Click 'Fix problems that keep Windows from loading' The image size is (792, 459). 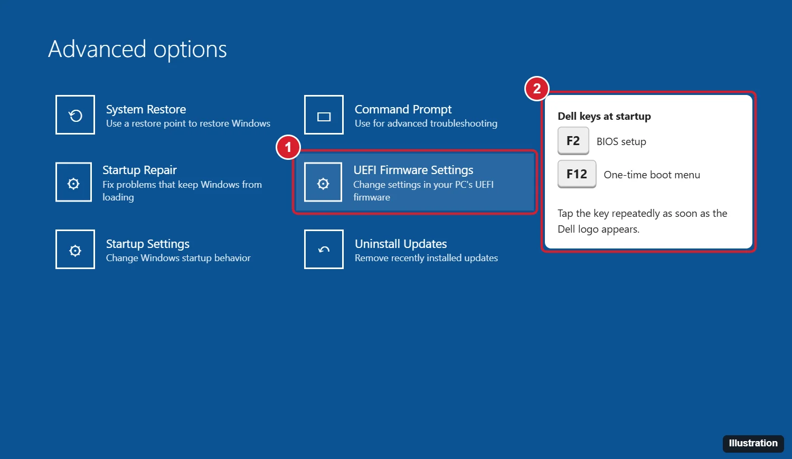[182, 190]
